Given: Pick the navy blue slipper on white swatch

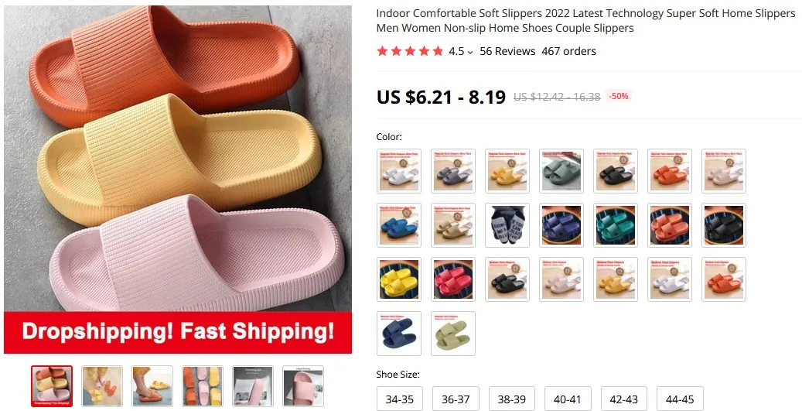Looking at the screenshot, I should [x=399, y=334].
